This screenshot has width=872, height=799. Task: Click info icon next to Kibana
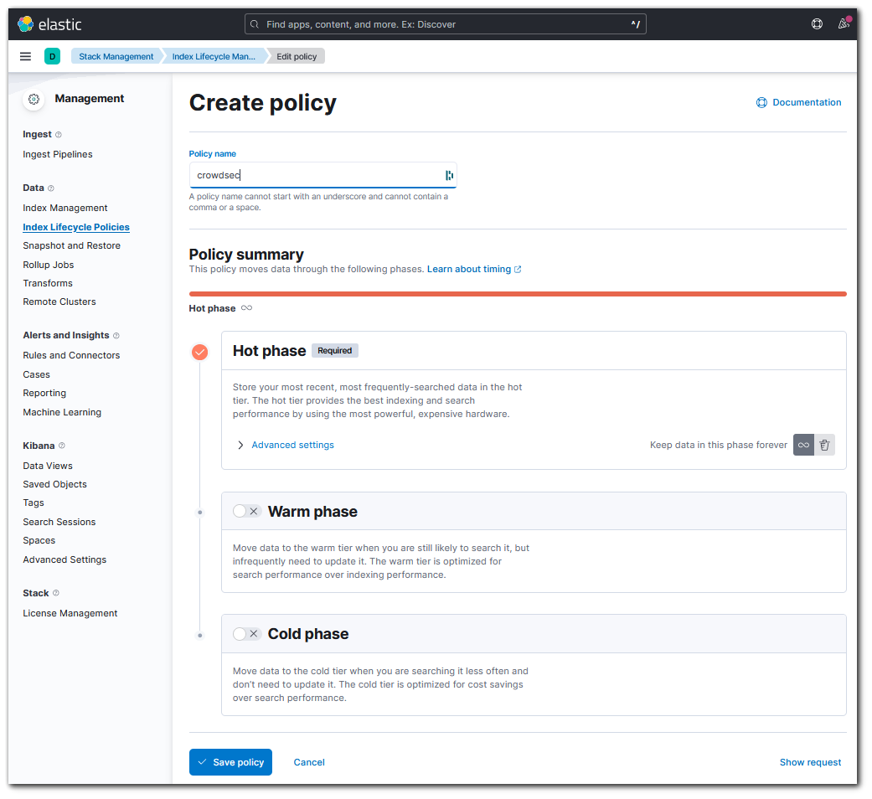(62, 446)
